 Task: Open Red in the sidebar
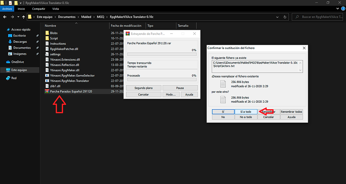tap(14, 78)
